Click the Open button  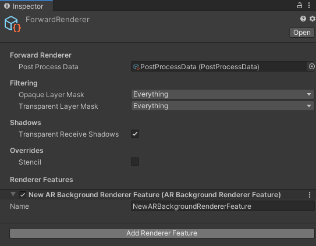click(301, 33)
